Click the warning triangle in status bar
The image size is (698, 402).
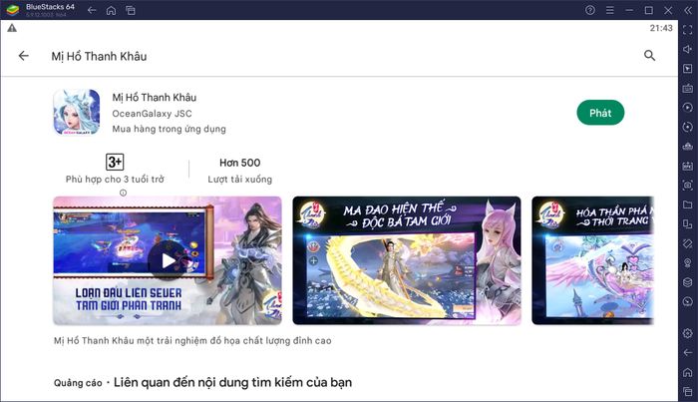tap(12, 28)
